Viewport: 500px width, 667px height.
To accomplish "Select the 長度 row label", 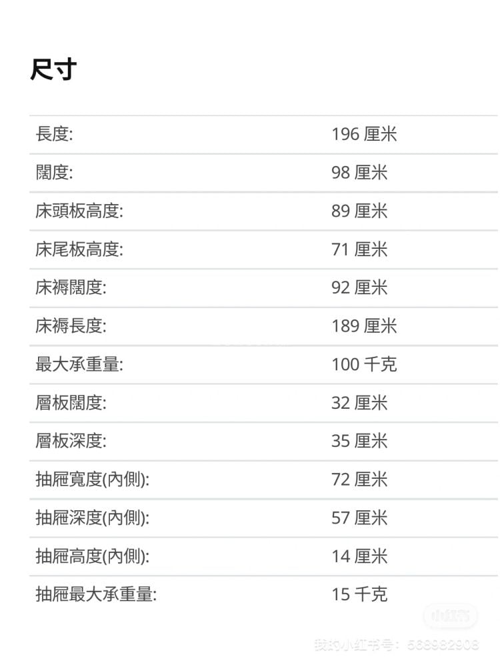I will click(x=55, y=134).
